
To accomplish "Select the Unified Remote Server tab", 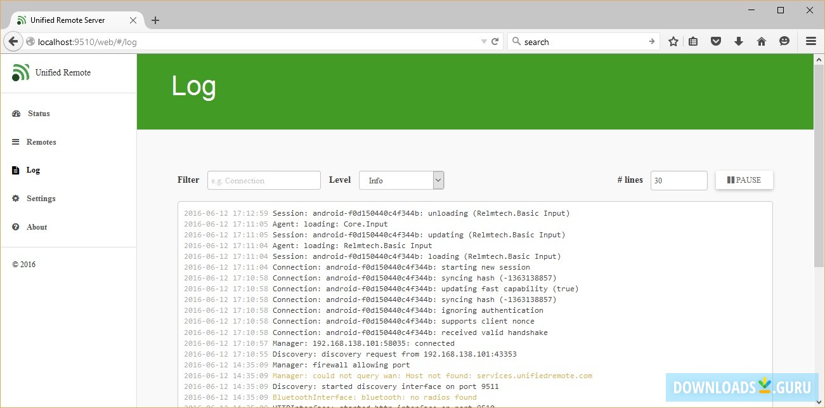I will (67, 20).
